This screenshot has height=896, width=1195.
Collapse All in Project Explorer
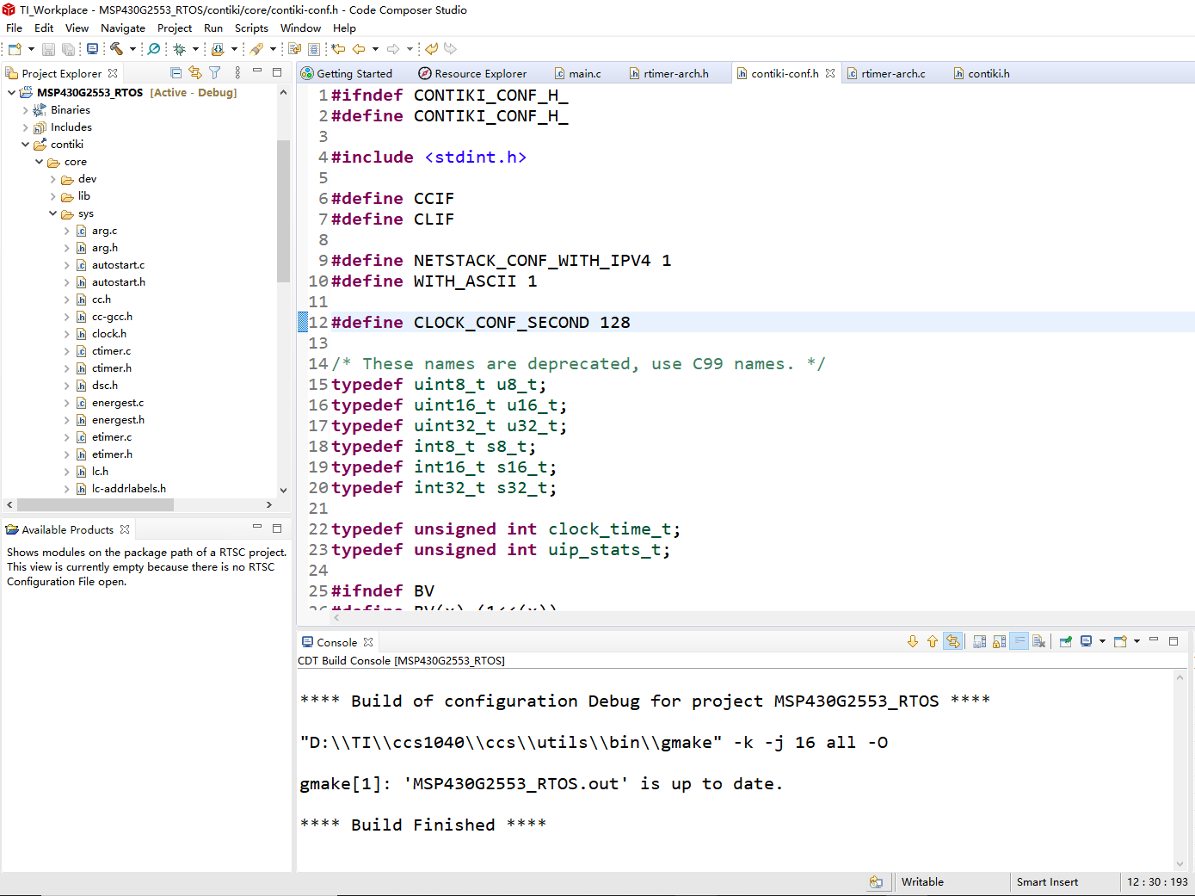click(x=176, y=73)
